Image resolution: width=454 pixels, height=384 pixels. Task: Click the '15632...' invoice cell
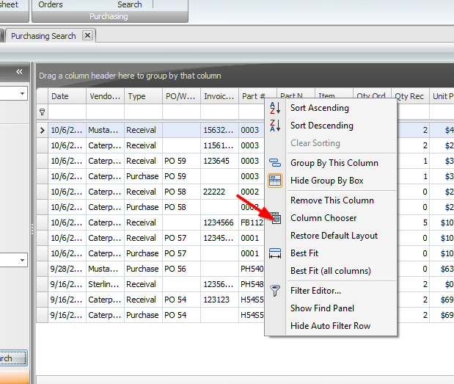220,130
